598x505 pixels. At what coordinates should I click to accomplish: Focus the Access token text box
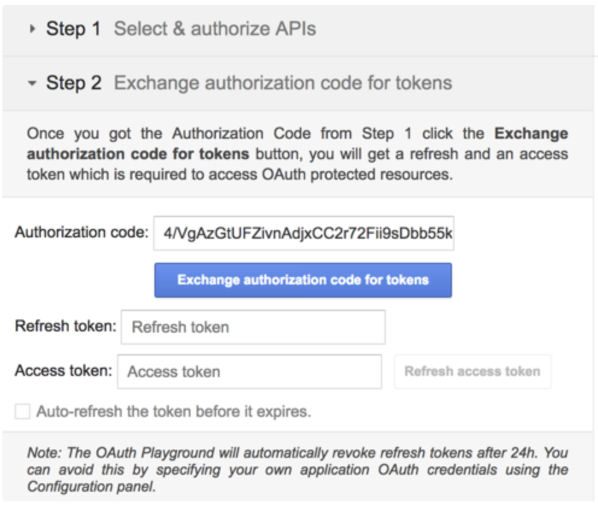pos(249,372)
